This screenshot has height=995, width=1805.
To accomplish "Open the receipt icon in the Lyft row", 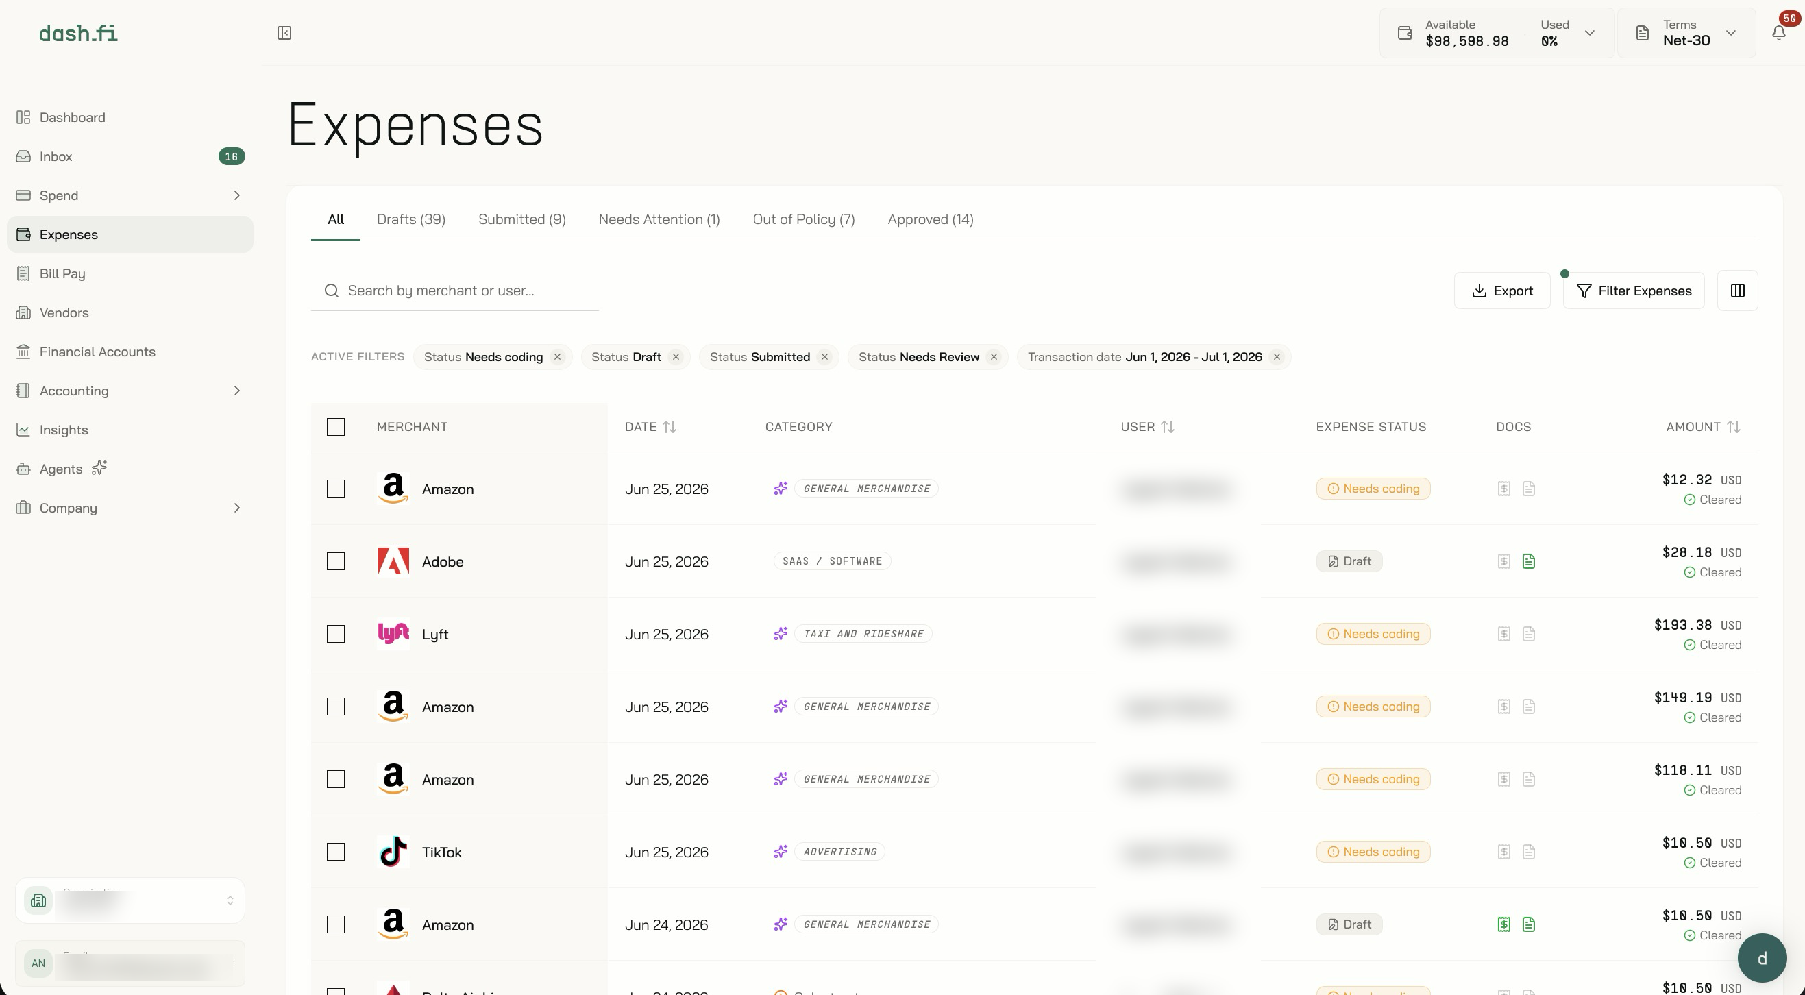I will (1503, 634).
